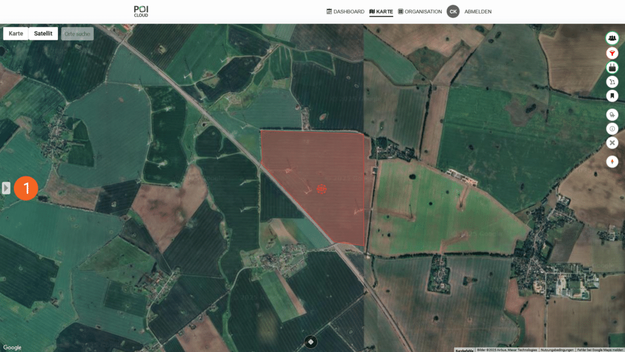Open the CK user avatar menu
625x352 pixels.
(x=453, y=12)
